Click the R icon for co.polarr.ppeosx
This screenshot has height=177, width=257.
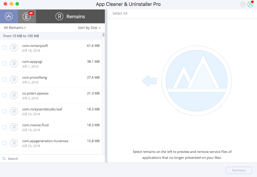[14, 95]
